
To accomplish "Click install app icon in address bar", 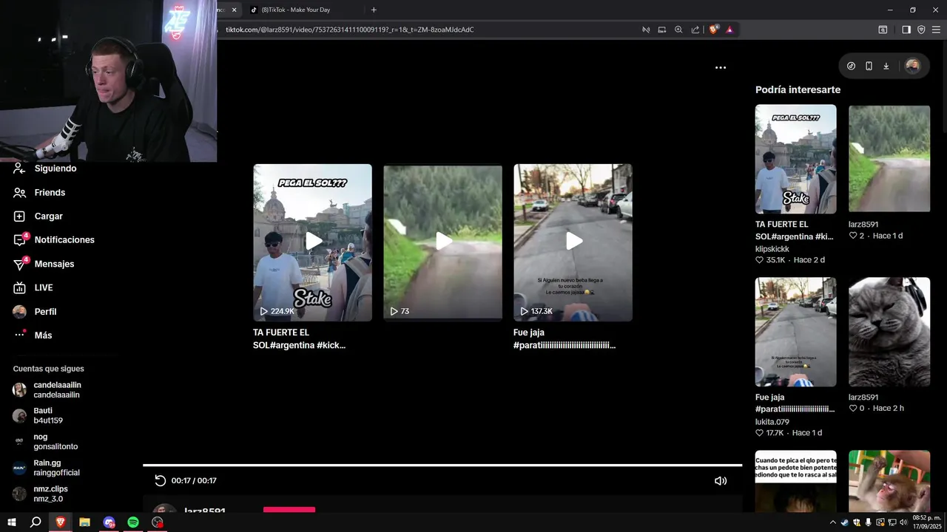I will coord(662,30).
